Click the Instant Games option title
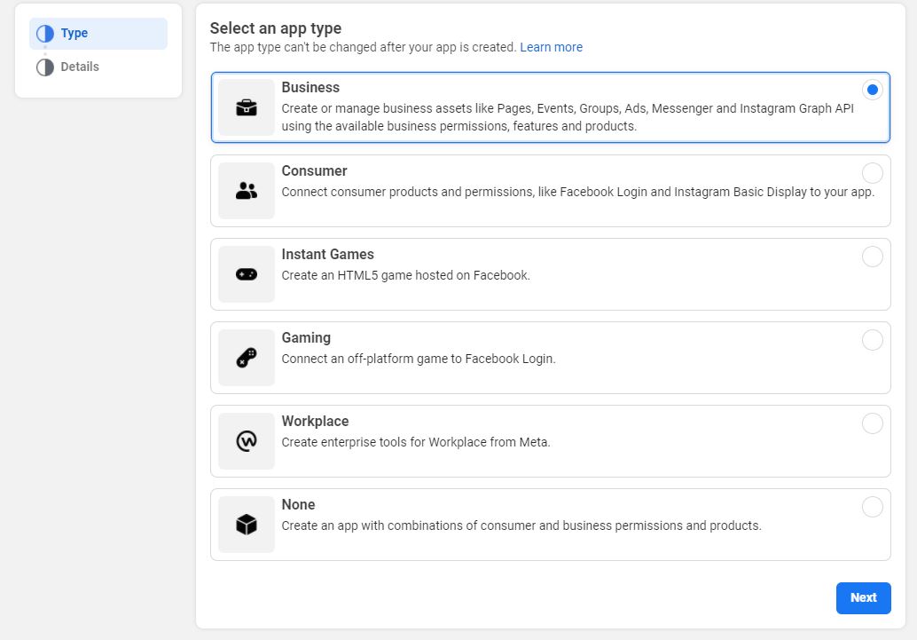Screen dimensions: 917x640 click(x=327, y=255)
